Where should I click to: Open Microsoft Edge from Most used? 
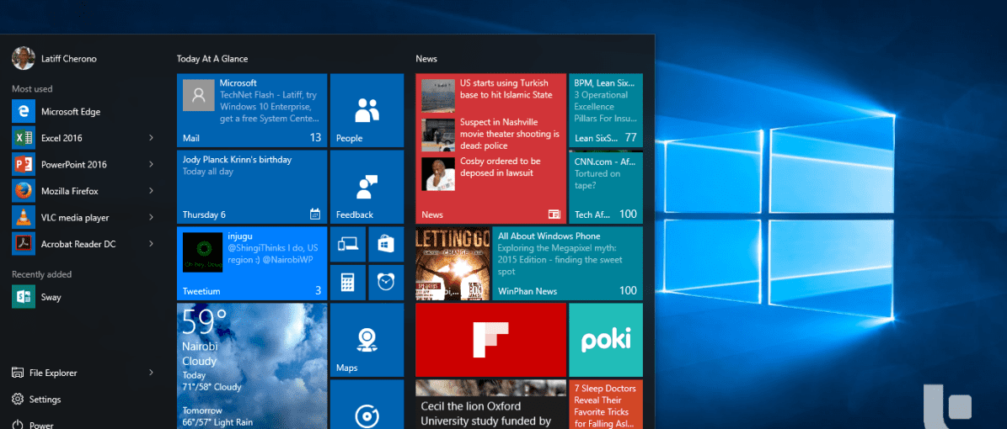coord(83,112)
